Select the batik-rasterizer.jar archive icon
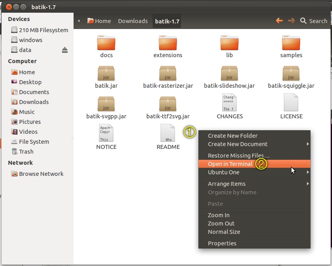 [x=168, y=73]
